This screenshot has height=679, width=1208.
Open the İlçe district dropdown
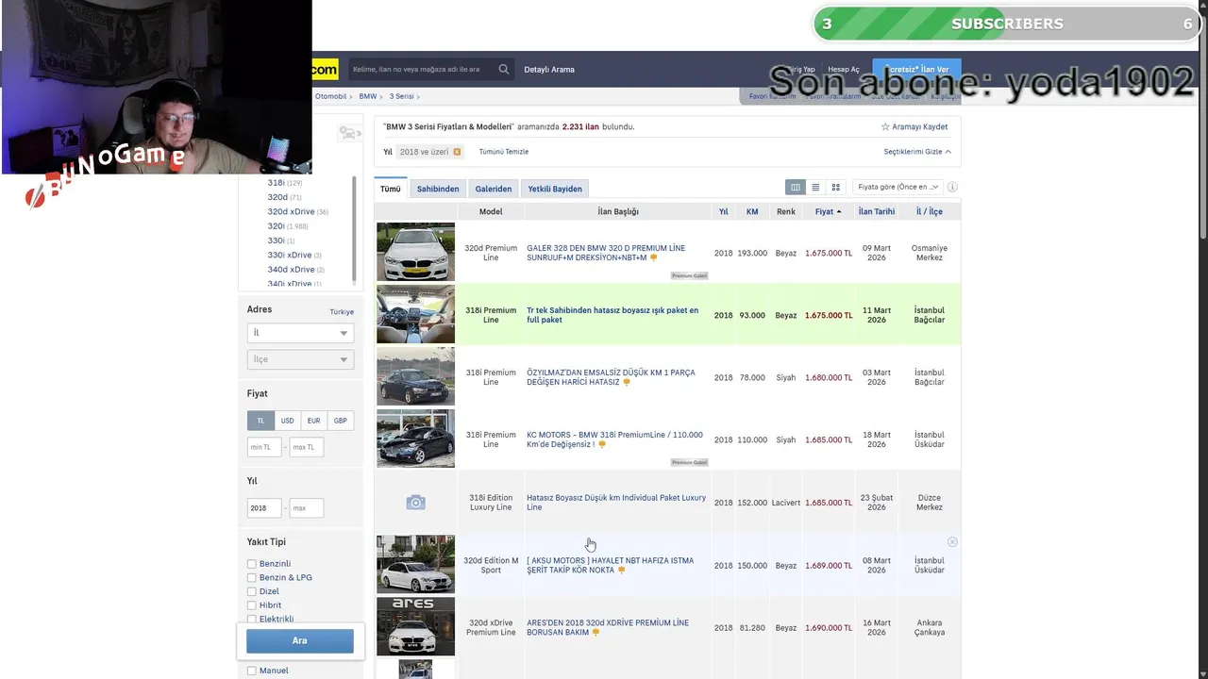[x=300, y=359]
